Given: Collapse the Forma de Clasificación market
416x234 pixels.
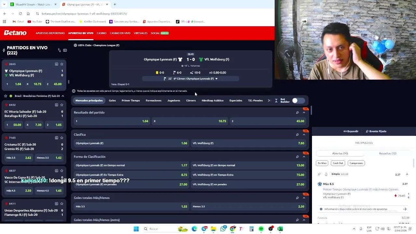Looking at the screenshot, I should point(304,157).
